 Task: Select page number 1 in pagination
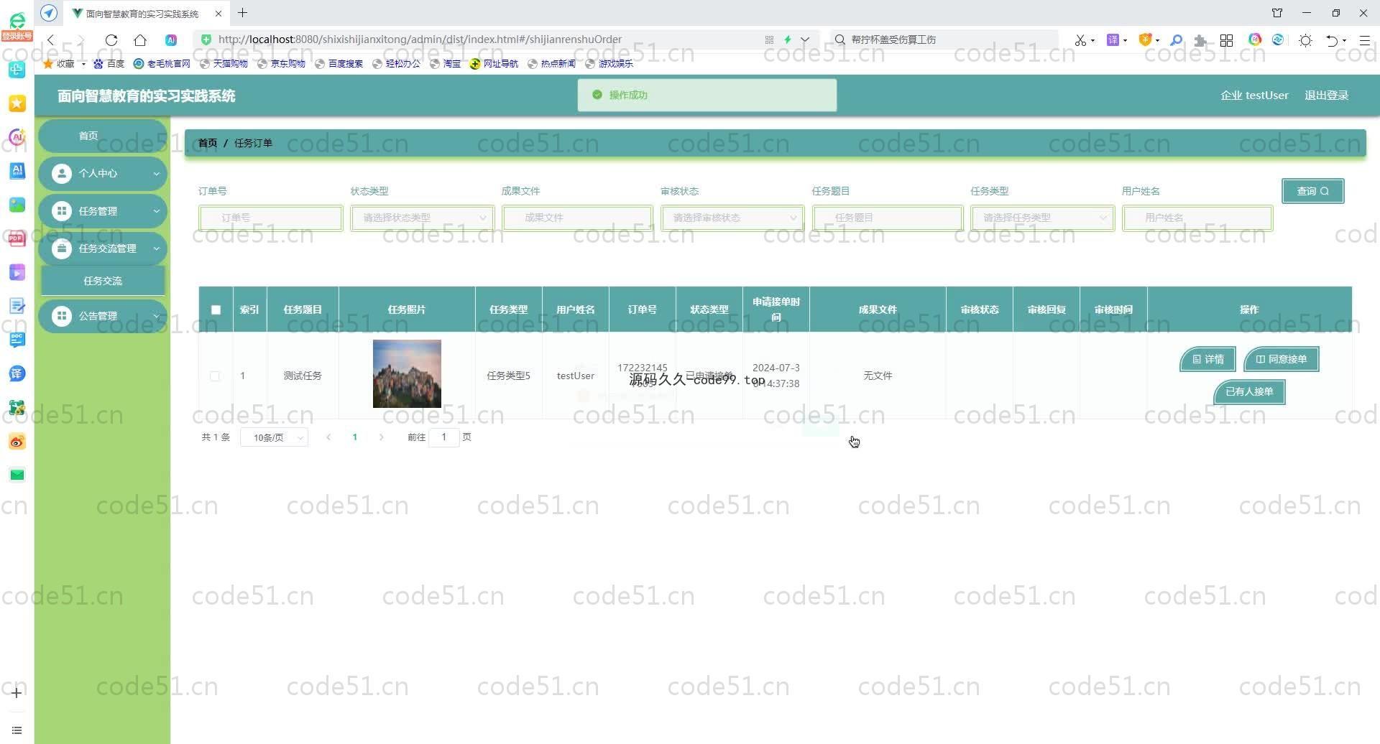[x=354, y=437]
